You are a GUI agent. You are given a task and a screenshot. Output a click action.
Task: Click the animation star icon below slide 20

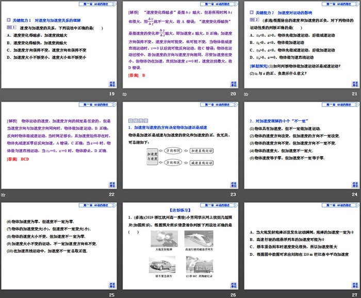point(124,95)
